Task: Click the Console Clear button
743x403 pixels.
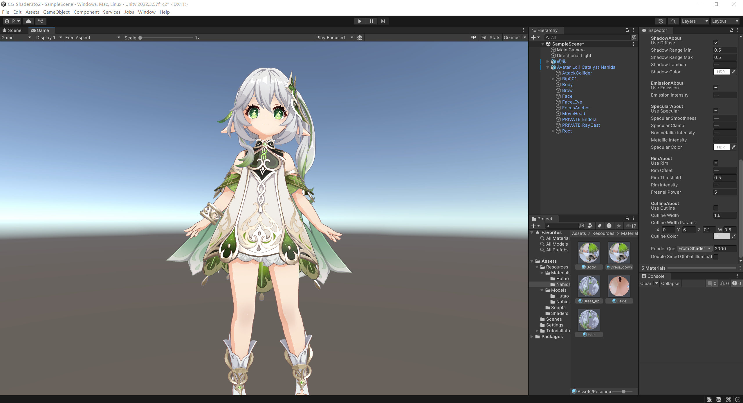Action: (646, 283)
